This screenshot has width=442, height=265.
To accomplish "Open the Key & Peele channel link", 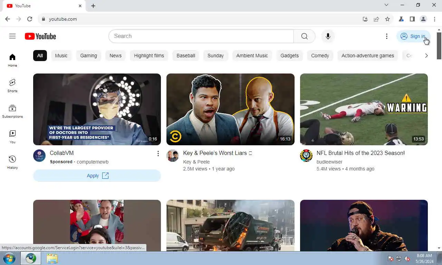I will click(196, 162).
